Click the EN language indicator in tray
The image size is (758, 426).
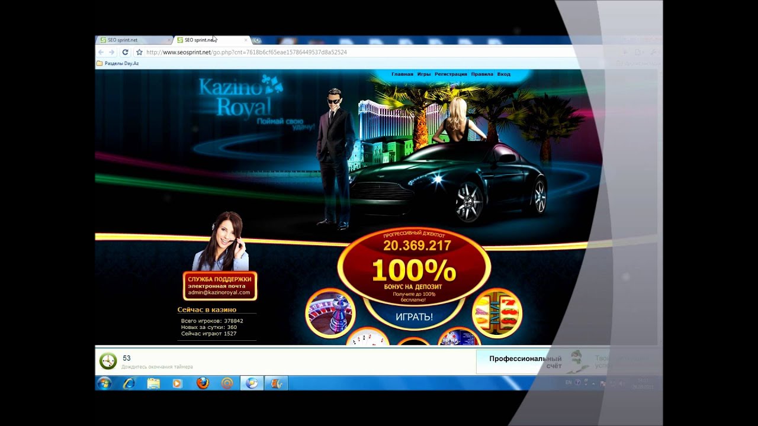point(568,383)
